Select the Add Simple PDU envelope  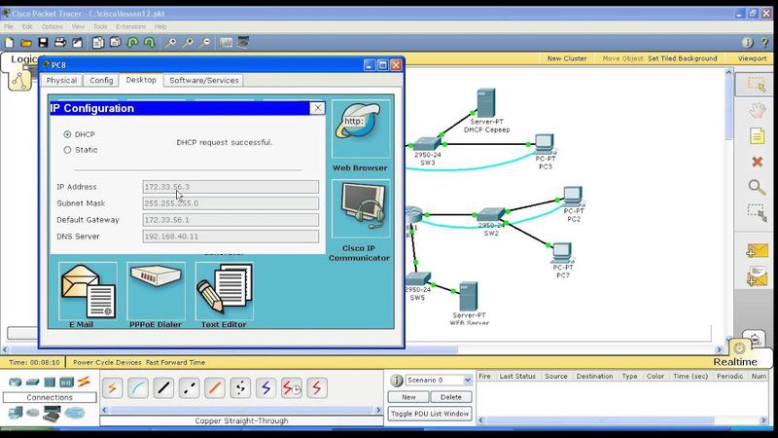(x=758, y=251)
